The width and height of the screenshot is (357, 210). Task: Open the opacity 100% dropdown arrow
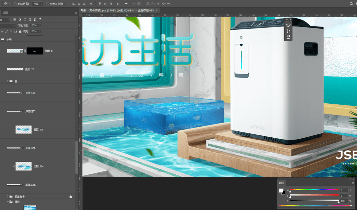40,25
